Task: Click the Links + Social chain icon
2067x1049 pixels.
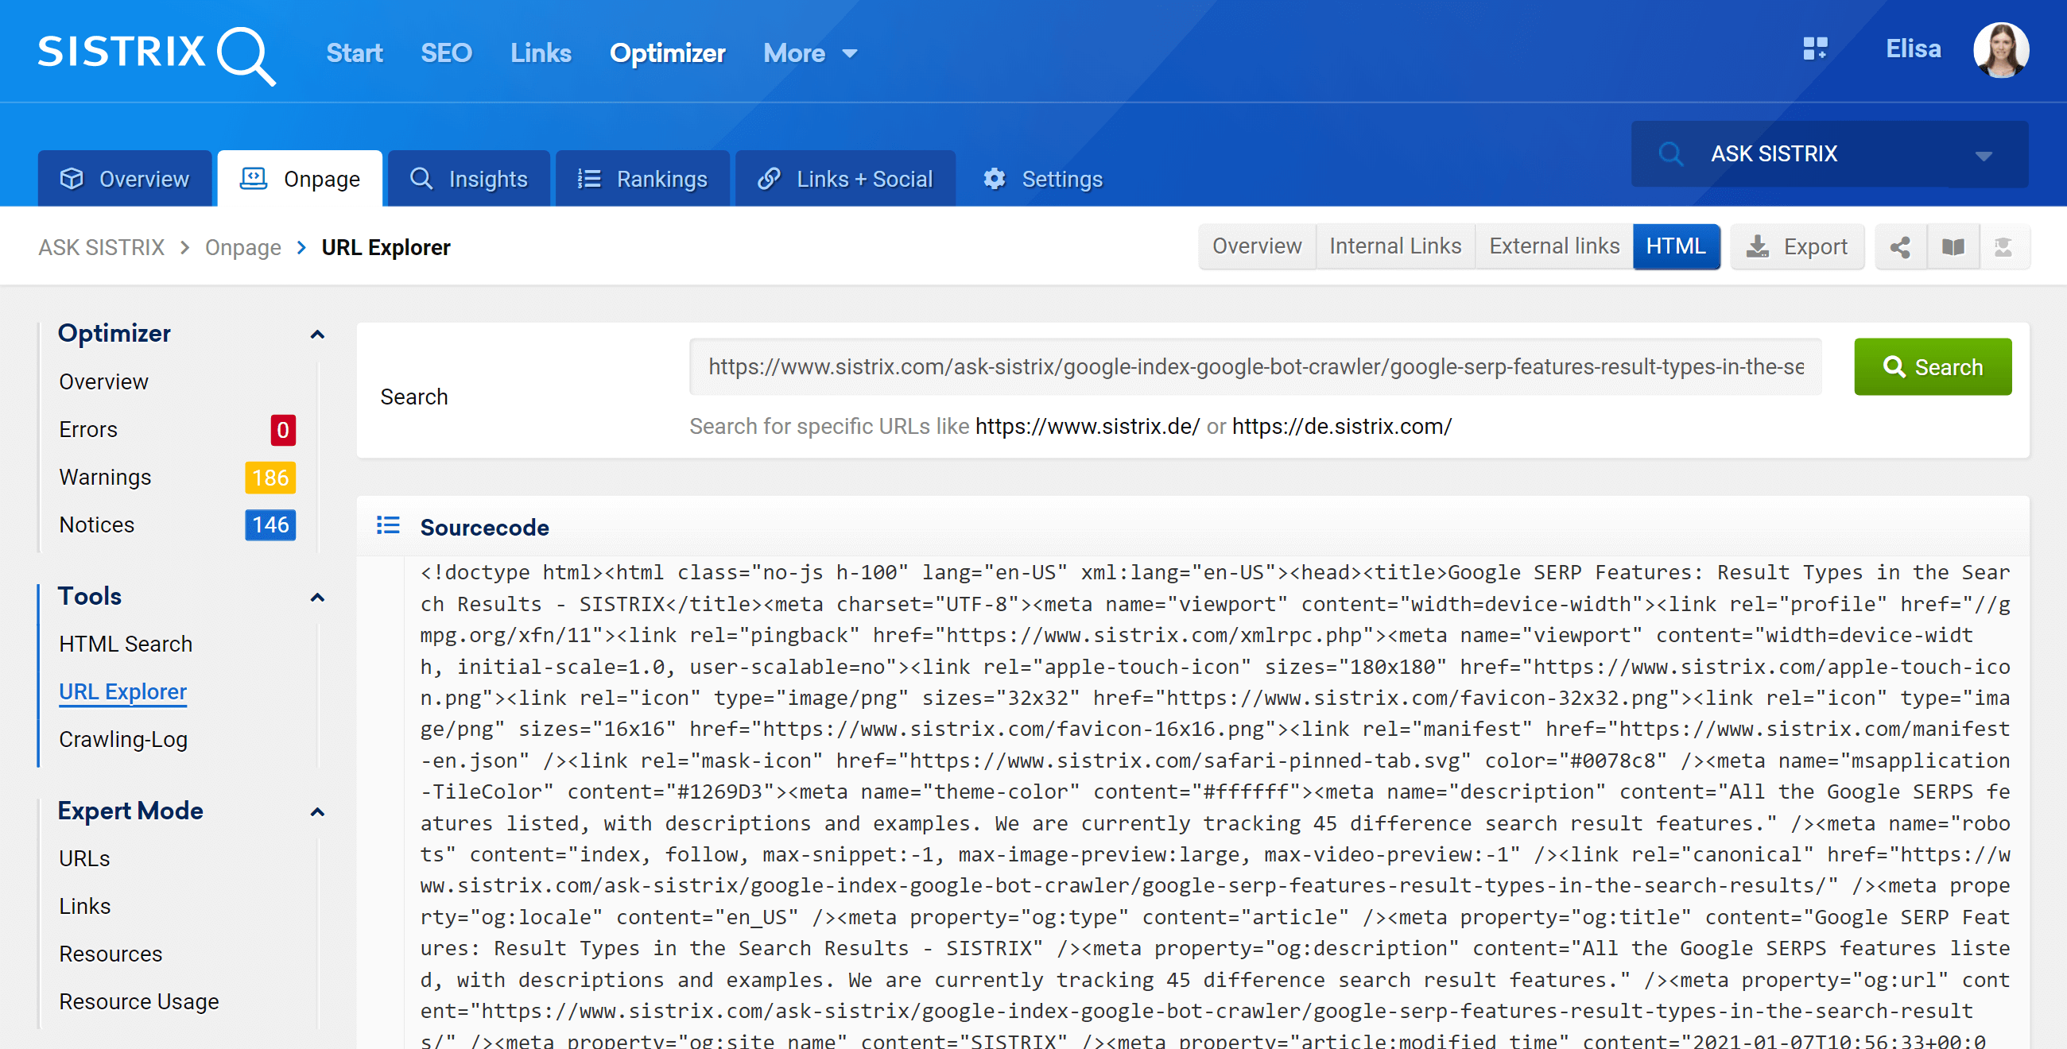Action: [770, 178]
